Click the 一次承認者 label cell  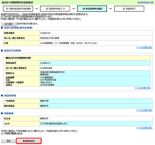click(21, 101)
